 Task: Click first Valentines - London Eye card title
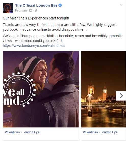click(22, 132)
